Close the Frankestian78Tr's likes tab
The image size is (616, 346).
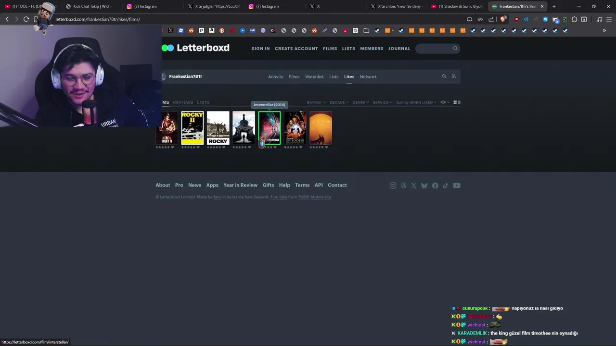(542, 6)
